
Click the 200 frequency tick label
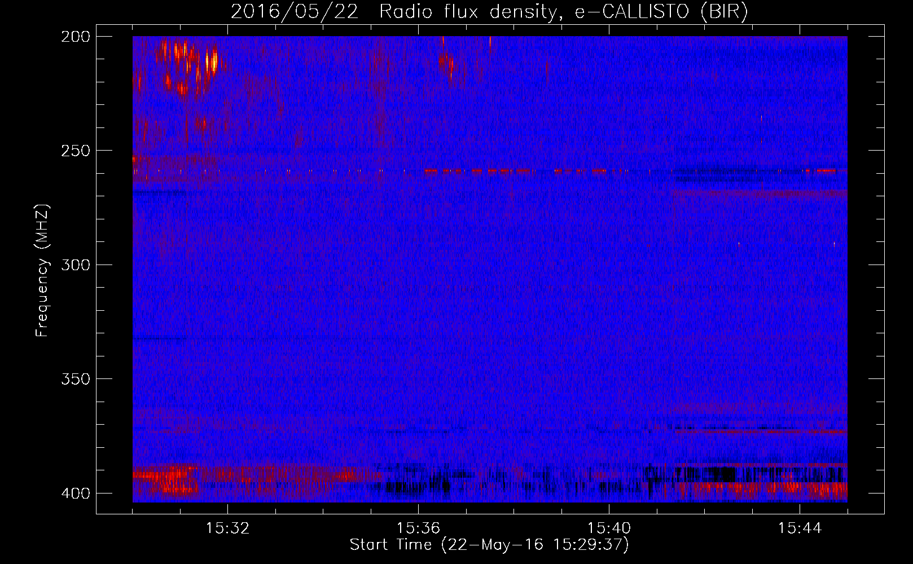point(75,36)
